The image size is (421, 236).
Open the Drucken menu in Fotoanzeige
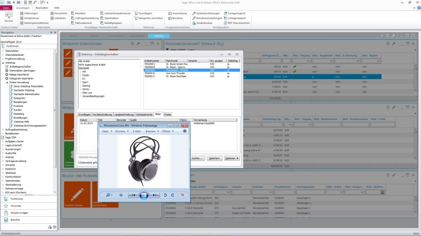120,131
